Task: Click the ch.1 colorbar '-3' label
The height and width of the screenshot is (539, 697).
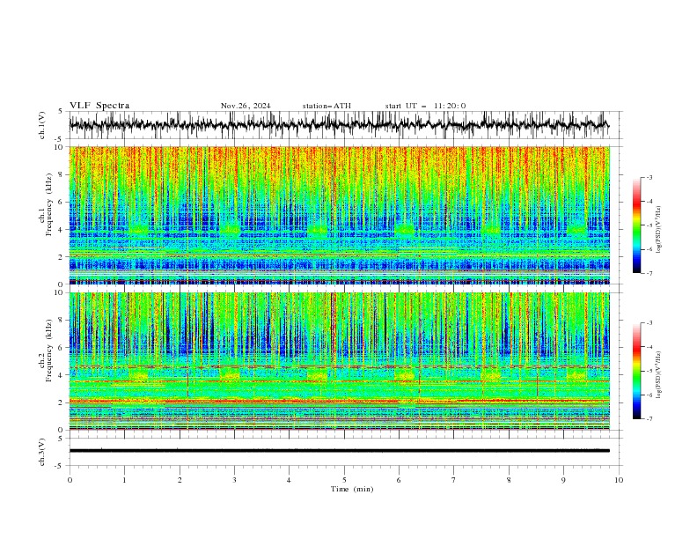Action: click(x=649, y=177)
